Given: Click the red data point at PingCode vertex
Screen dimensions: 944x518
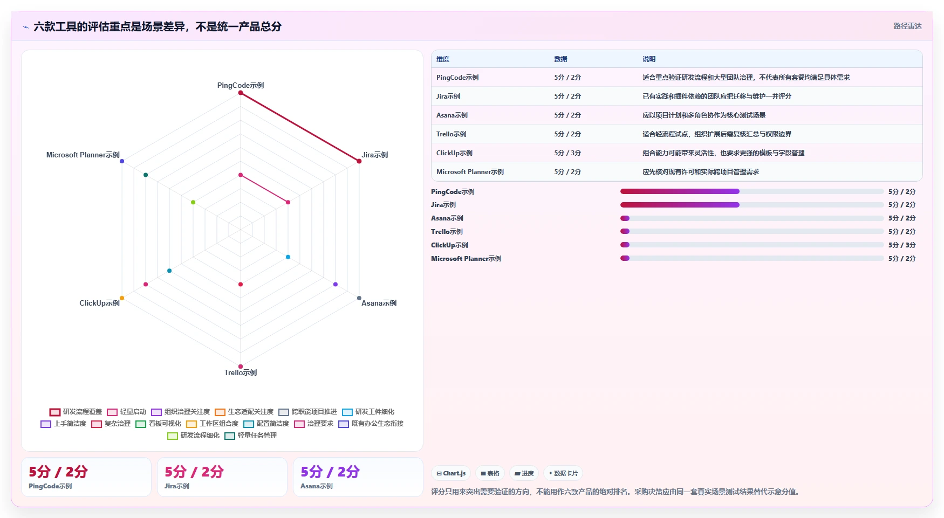Looking at the screenshot, I should point(241,93).
